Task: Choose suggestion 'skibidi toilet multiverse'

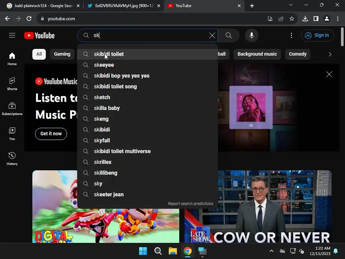Action: pyautogui.click(x=148, y=151)
